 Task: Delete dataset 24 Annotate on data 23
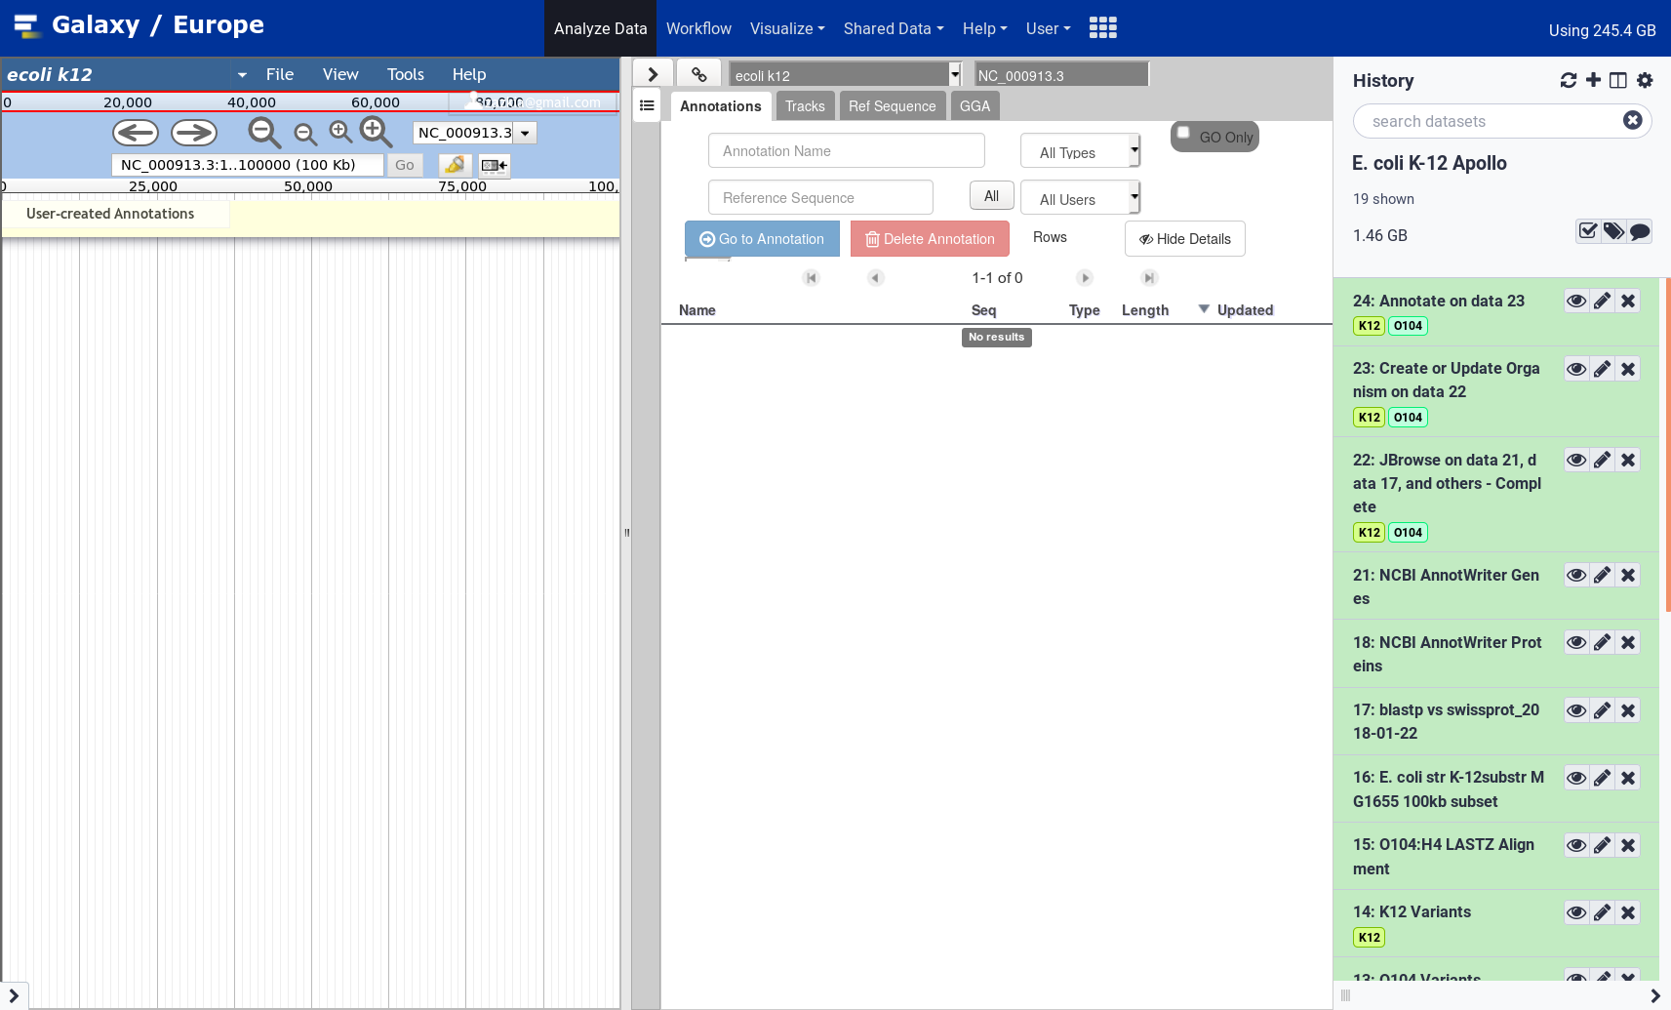pos(1628,301)
